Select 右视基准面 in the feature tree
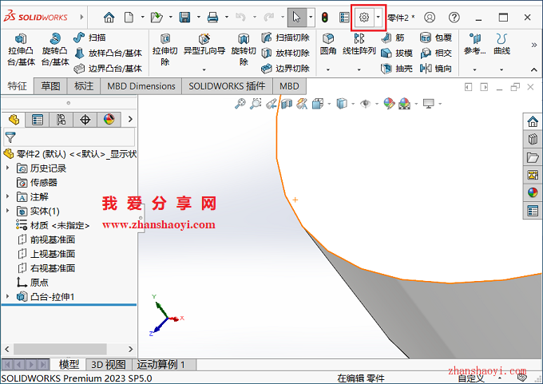Viewport: 543px width, 384px height. (x=47, y=268)
